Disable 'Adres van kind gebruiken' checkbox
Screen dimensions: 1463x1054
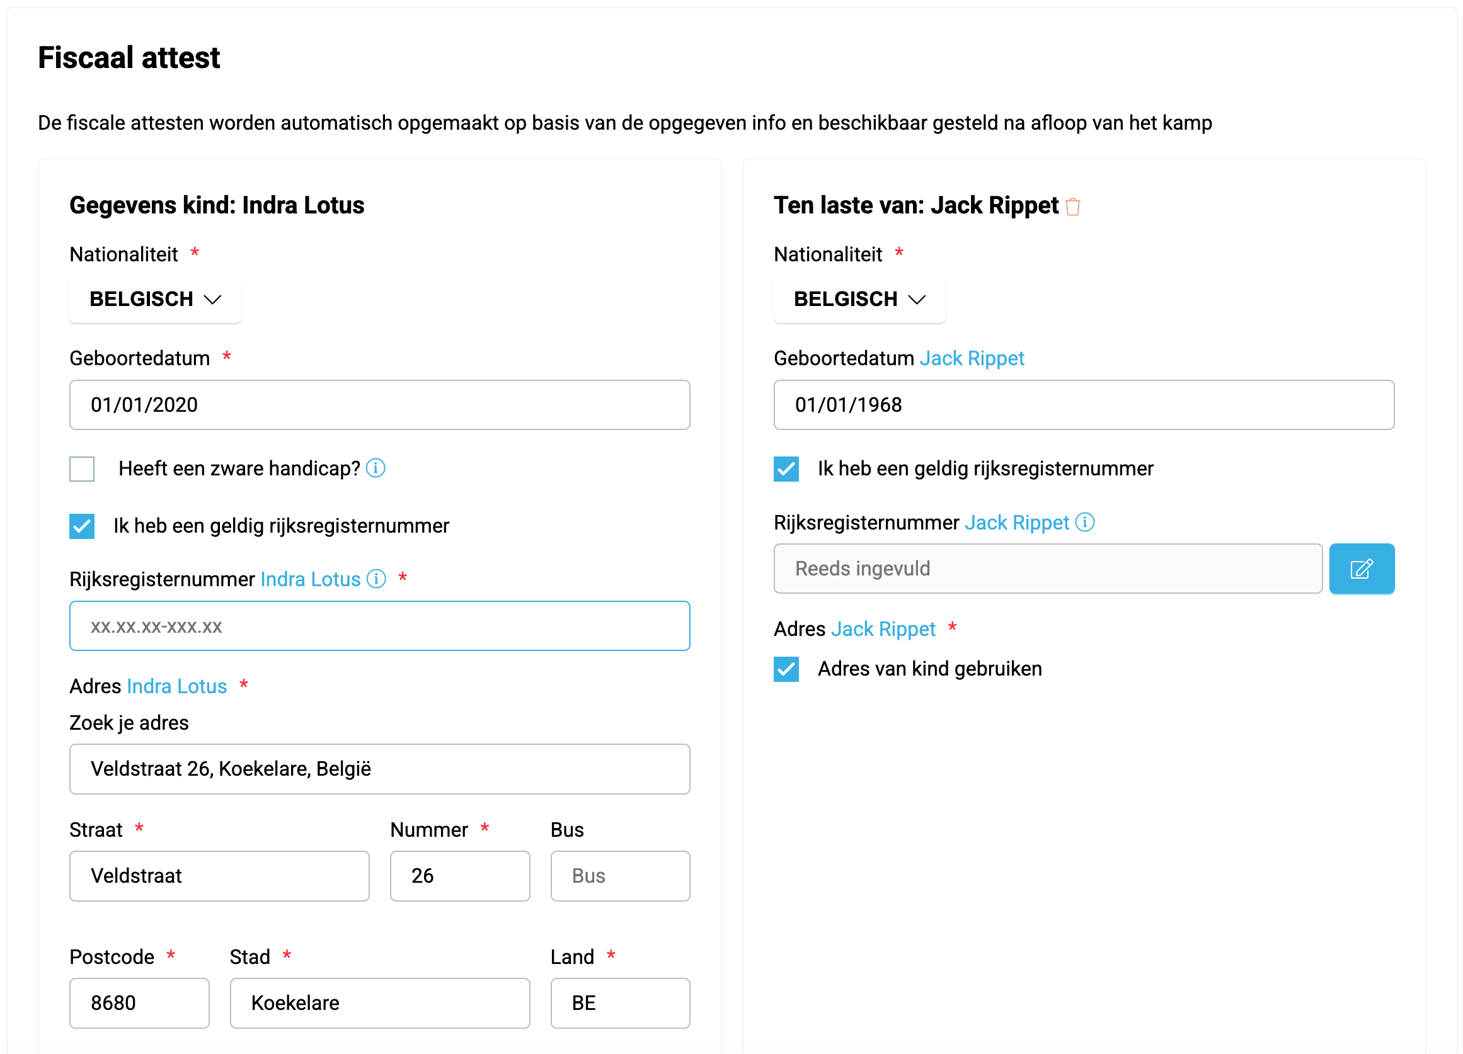pos(786,669)
